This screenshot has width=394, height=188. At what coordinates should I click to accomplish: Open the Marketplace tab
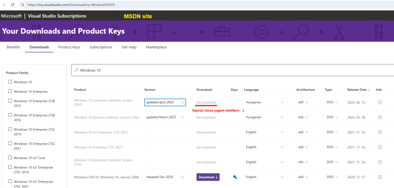[x=156, y=47]
